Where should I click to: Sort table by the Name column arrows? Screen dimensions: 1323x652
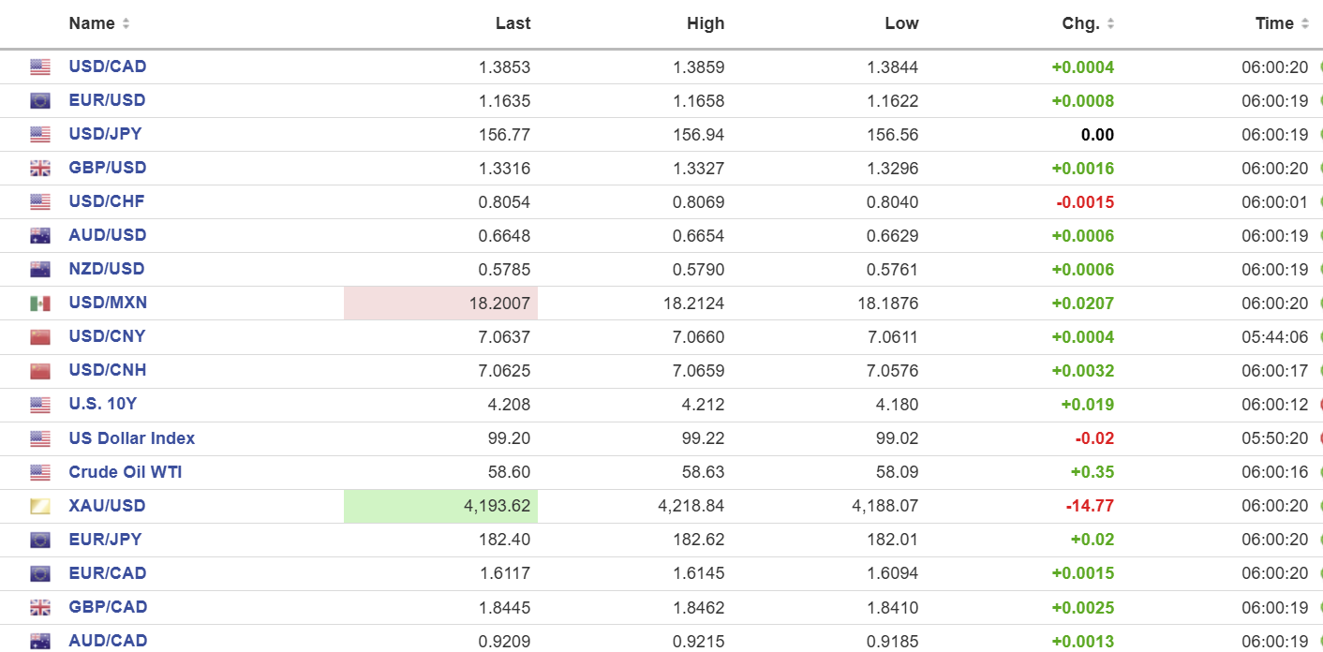126,23
